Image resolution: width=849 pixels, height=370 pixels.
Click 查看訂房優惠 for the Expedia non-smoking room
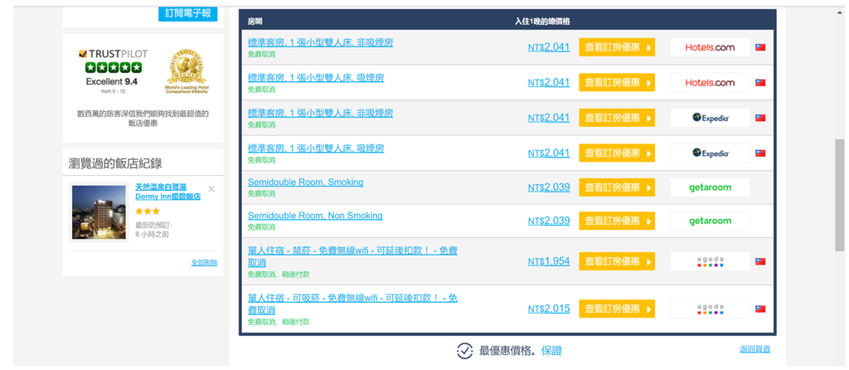(x=617, y=118)
